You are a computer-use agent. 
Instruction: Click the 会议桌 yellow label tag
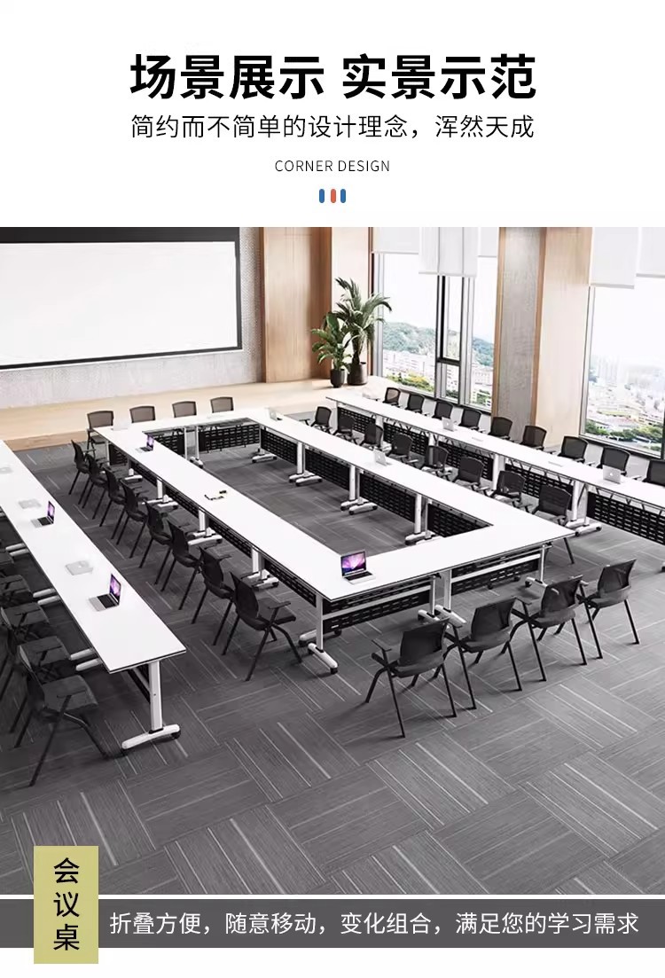(x=66, y=904)
